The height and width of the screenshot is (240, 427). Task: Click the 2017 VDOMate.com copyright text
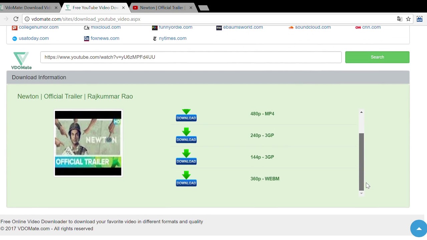[x=47, y=229]
